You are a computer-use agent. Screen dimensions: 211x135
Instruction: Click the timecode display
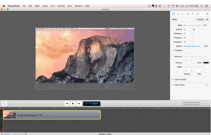point(92,104)
